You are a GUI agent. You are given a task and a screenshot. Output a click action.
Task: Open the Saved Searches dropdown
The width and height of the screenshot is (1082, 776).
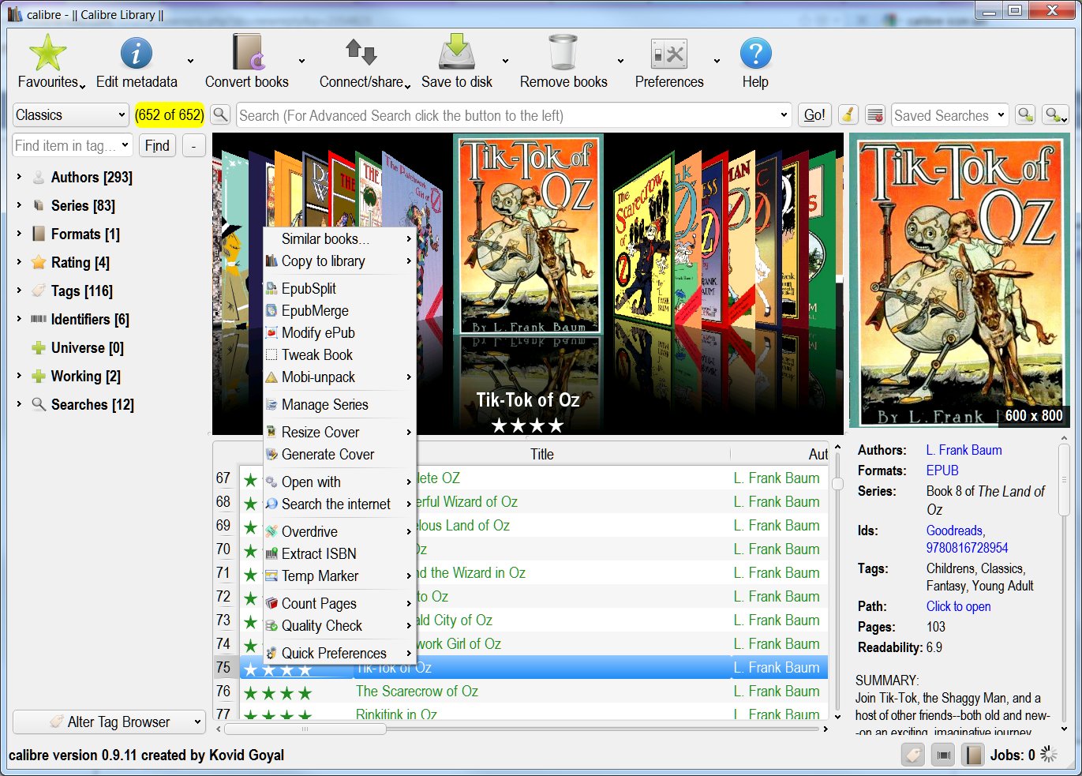[x=949, y=115]
